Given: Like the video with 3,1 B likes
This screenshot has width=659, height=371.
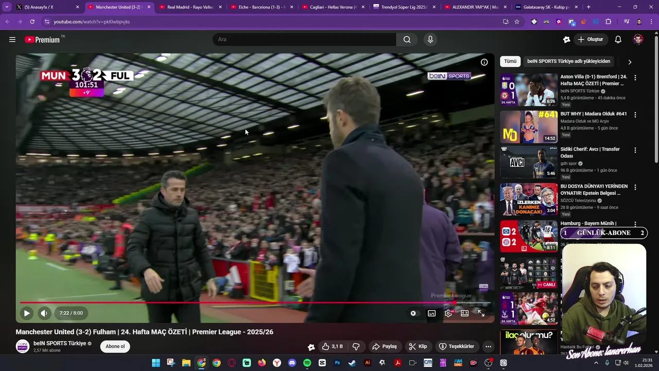Looking at the screenshot, I should pos(332,346).
